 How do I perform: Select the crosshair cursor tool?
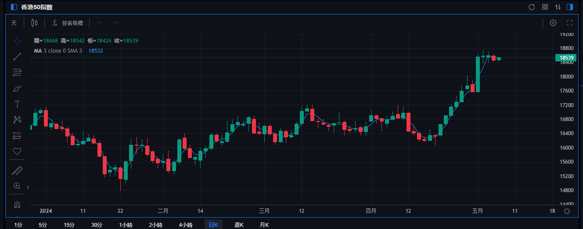click(x=17, y=41)
